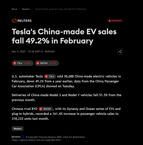This screenshot has height=145, width=143.
Task: Click the article headline text
Action: point(64,36)
